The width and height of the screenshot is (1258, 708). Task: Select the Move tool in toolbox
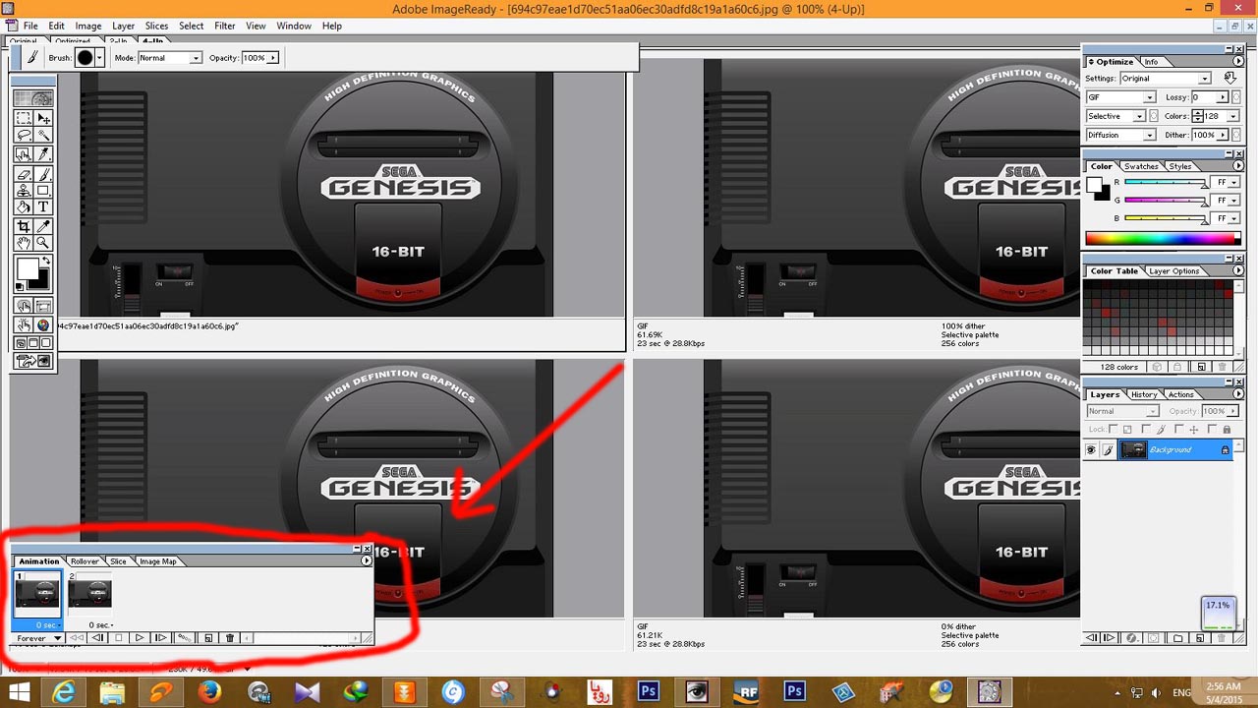point(42,118)
